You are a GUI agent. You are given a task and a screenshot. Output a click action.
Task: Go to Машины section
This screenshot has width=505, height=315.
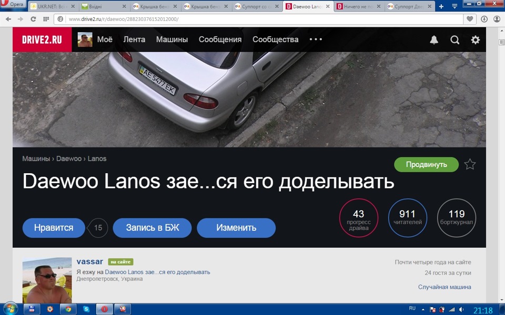point(172,39)
